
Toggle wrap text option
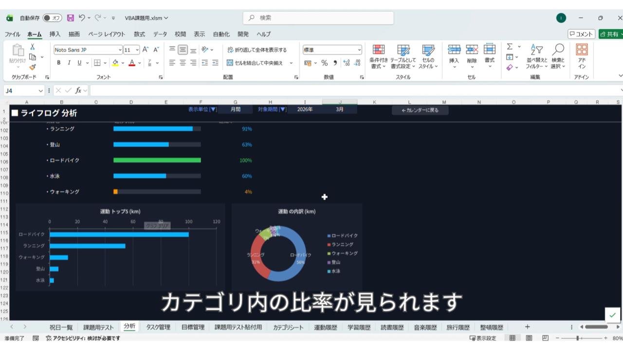[257, 50]
